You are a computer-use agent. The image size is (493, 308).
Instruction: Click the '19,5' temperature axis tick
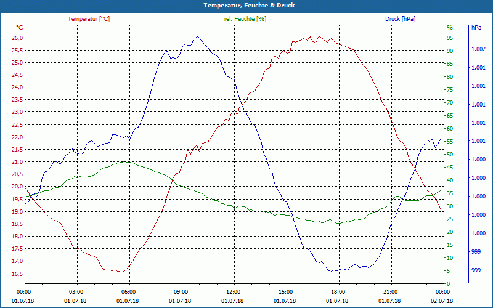pyautogui.click(x=17, y=199)
